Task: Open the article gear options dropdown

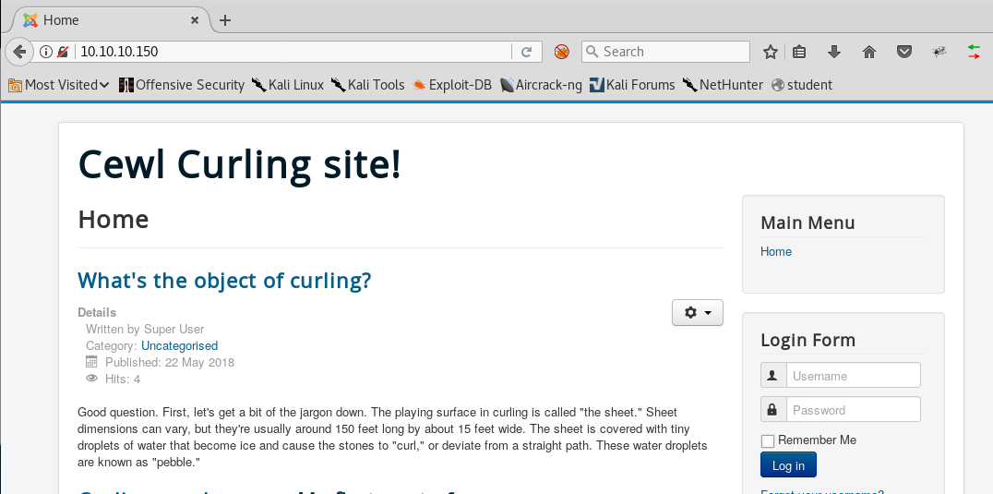Action: pyautogui.click(x=697, y=313)
